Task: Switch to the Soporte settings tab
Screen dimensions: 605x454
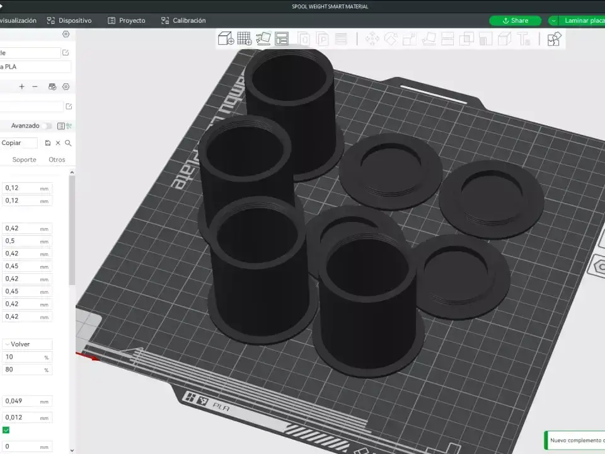Action: pos(25,160)
